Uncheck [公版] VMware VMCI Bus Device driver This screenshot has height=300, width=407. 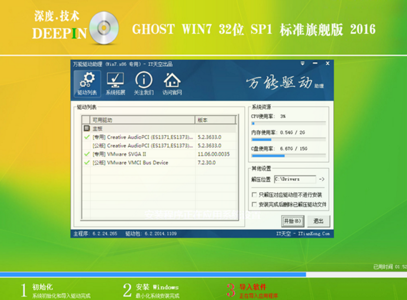87,163
